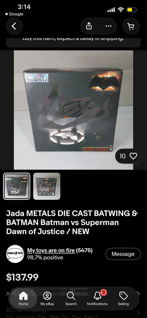147x318 pixels.
Task: Select the second box-back thumbnail
Action: 47,186
